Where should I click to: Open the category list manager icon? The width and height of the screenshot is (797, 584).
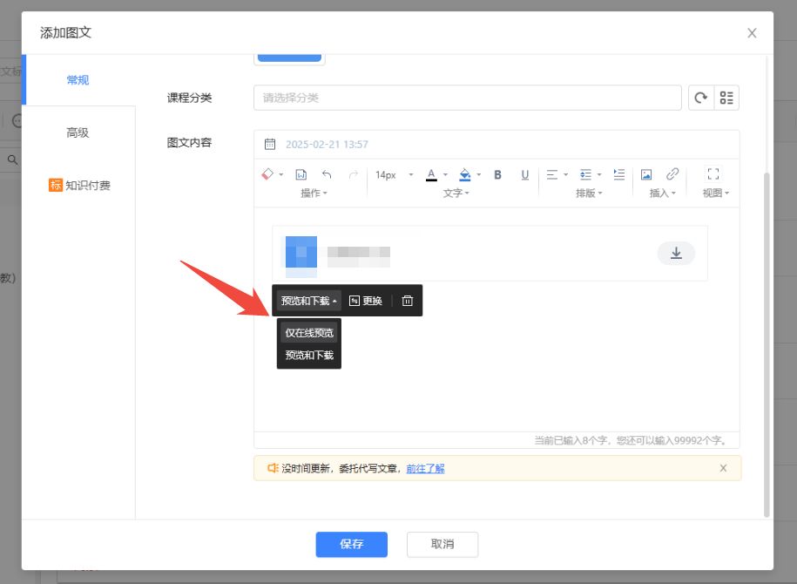click(x=726, y=98)
